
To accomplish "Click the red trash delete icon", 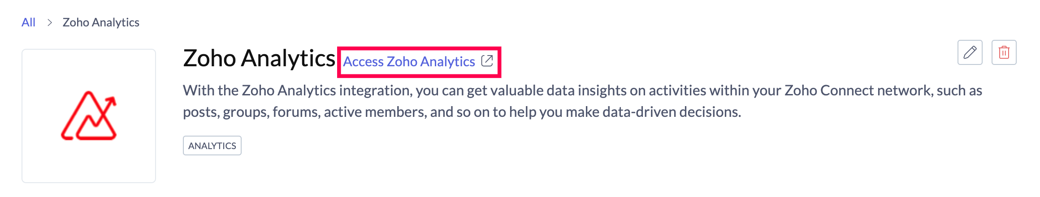I will 1004,52.
